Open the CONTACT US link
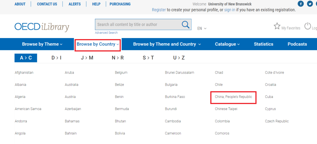The image size is (317, 144). click(47, 4)
